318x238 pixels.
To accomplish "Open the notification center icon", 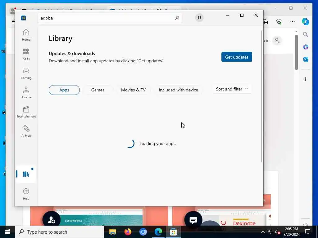I will pyautogui.click(x=308, y=232).
